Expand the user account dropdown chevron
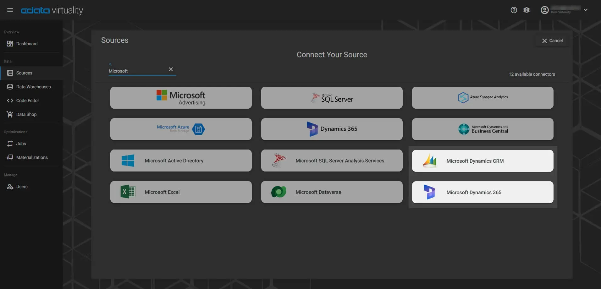This screenshot has height=289, width=601. coord(586,10)
